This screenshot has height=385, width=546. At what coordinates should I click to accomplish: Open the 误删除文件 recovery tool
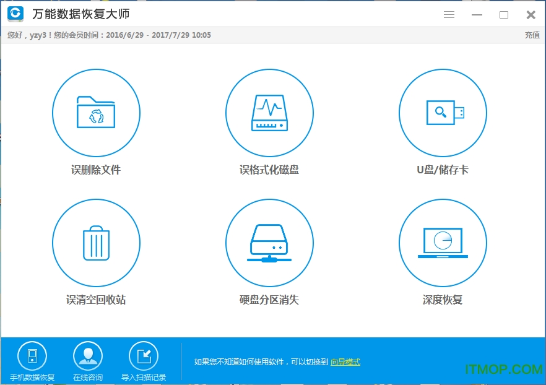[96, 113]
